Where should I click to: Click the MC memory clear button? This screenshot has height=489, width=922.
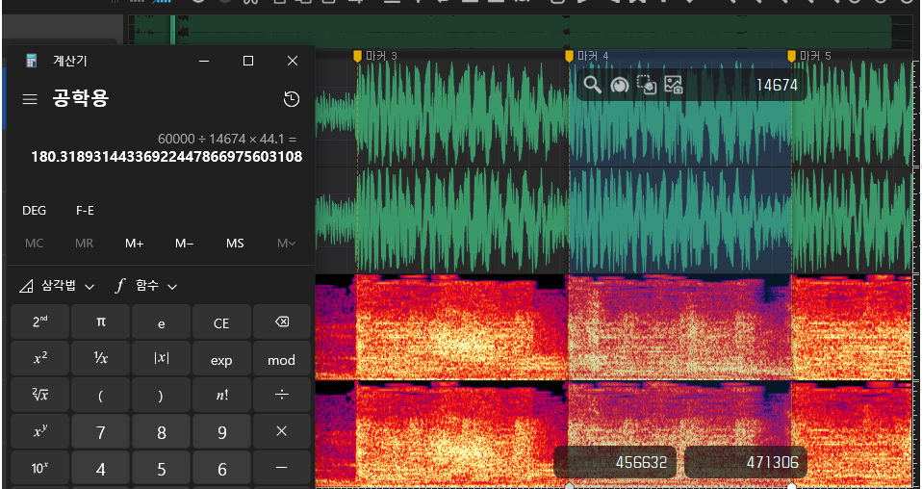coord(34,243)
